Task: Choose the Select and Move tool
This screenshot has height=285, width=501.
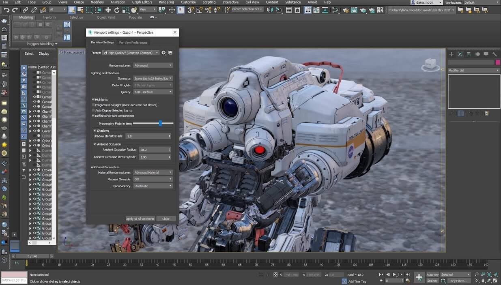Action: pyautogui.click(x=108, y=10)
